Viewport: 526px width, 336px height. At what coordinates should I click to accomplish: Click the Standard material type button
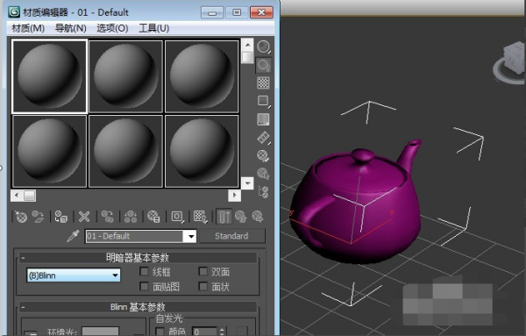pos(231,236)
